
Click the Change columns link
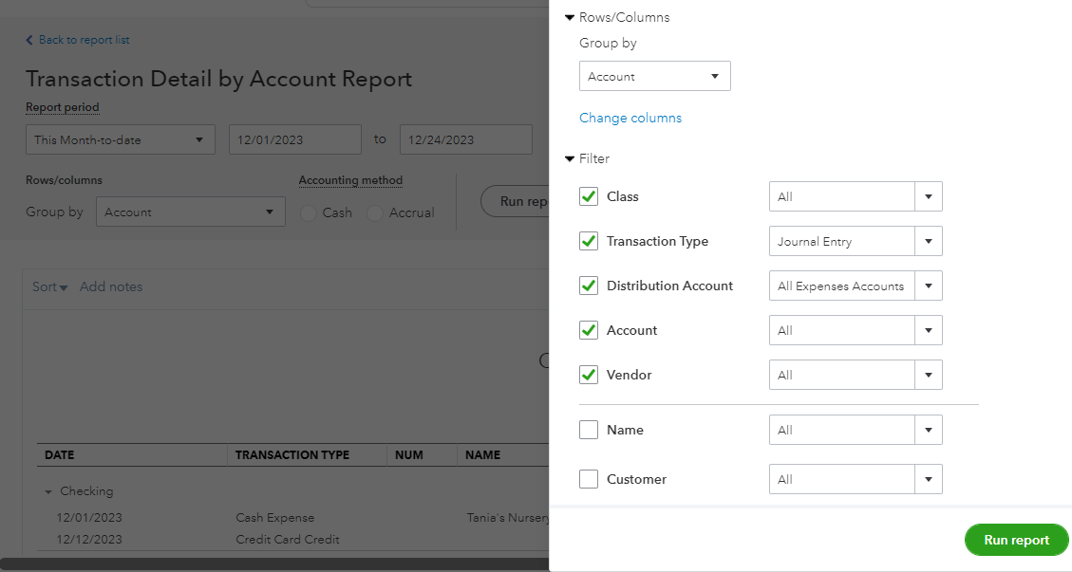pyautogui.click(x=630, y=118)
